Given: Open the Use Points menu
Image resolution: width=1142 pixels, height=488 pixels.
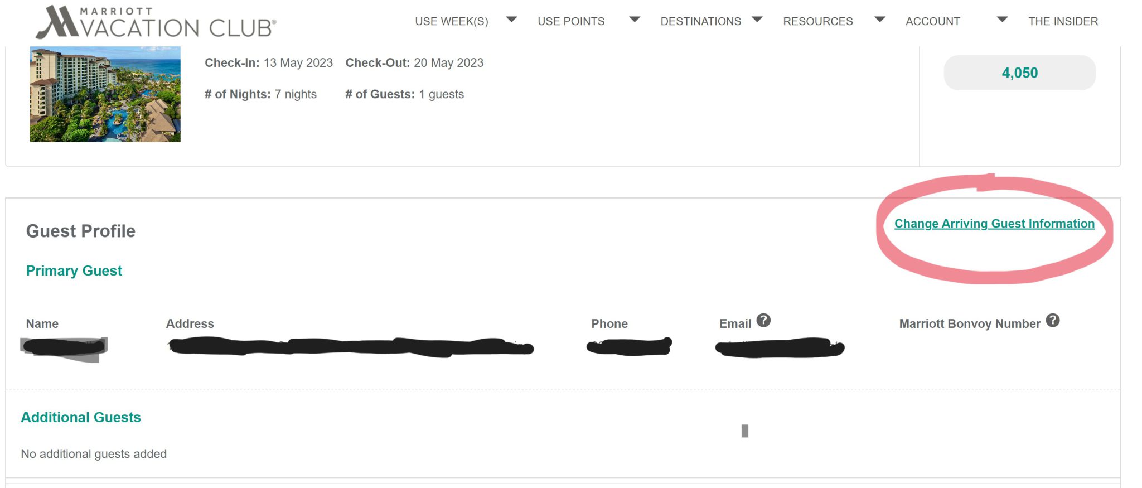Looking at the screenshot, I should point(571,21).
